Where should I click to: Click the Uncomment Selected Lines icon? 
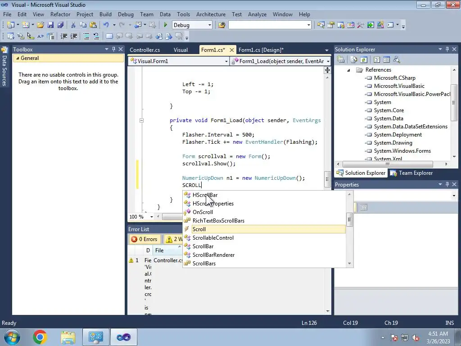pos(96,36)
